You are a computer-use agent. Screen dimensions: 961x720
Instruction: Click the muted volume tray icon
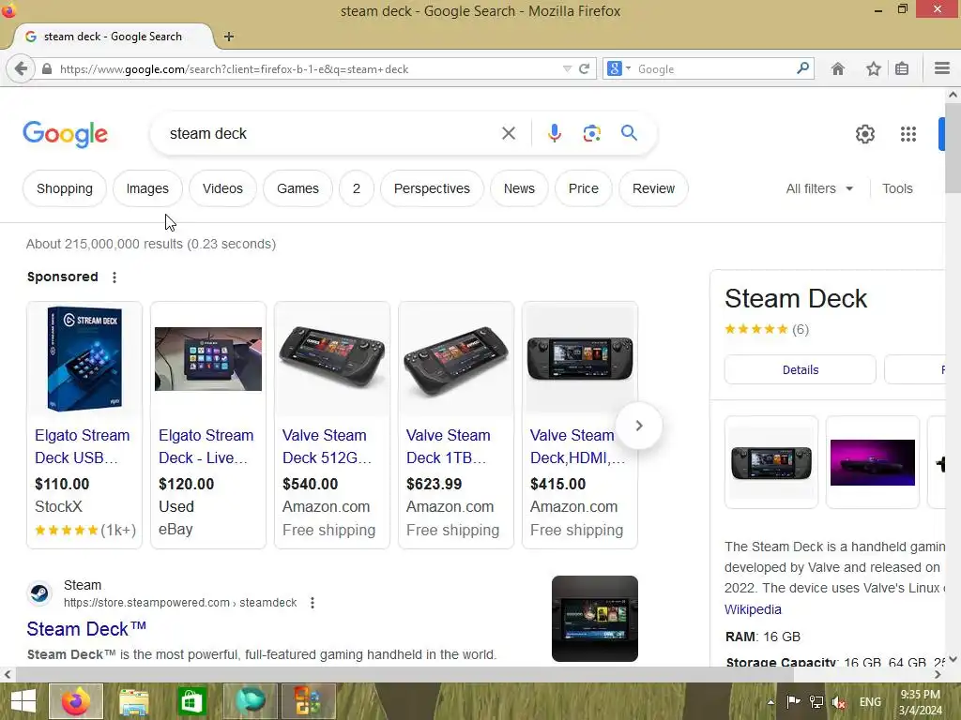839,701
